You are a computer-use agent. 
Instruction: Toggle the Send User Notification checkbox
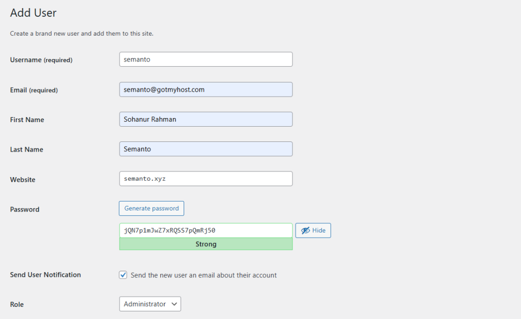[123, 275]
